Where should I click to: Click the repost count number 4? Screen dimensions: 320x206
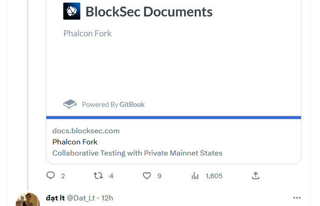111,176
